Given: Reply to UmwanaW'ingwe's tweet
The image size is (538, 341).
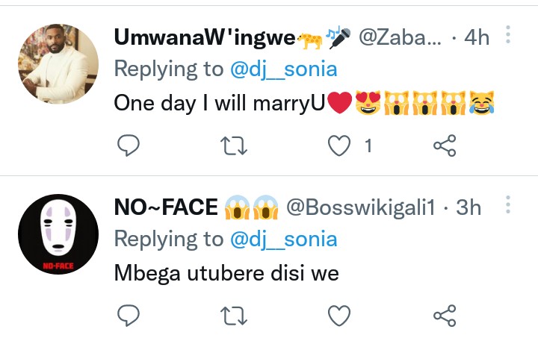Looking at the screenshot, I should pyautogui.click(x=129, y=146).
